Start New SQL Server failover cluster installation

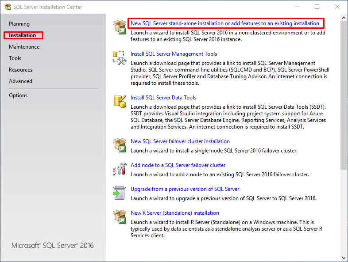coord(180,141)
